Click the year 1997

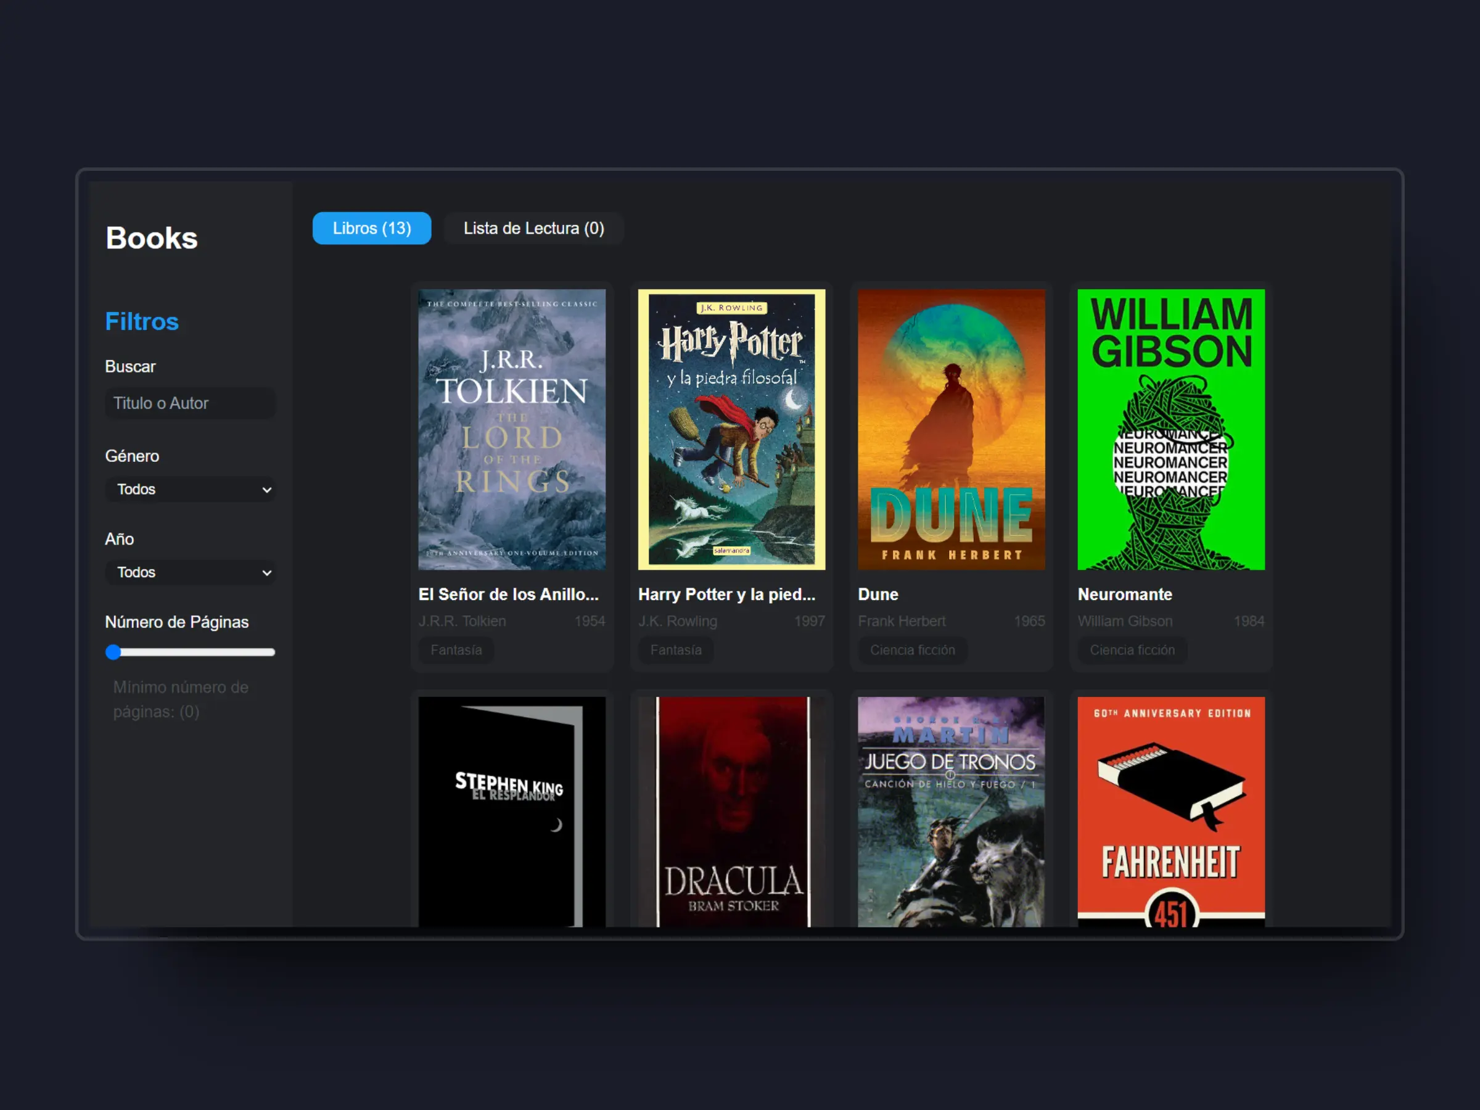coord(809,621)
